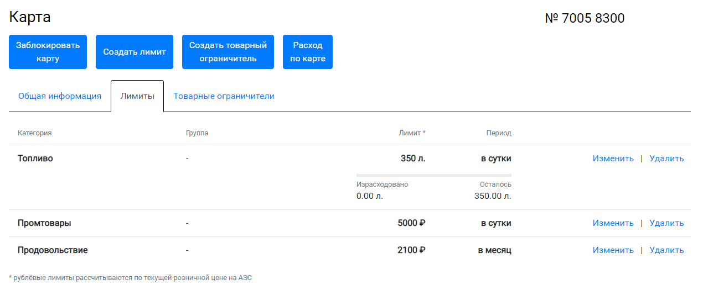703x301 pixels.
Task: Click the Создать товарный ограничитель button
Action: 228,52
